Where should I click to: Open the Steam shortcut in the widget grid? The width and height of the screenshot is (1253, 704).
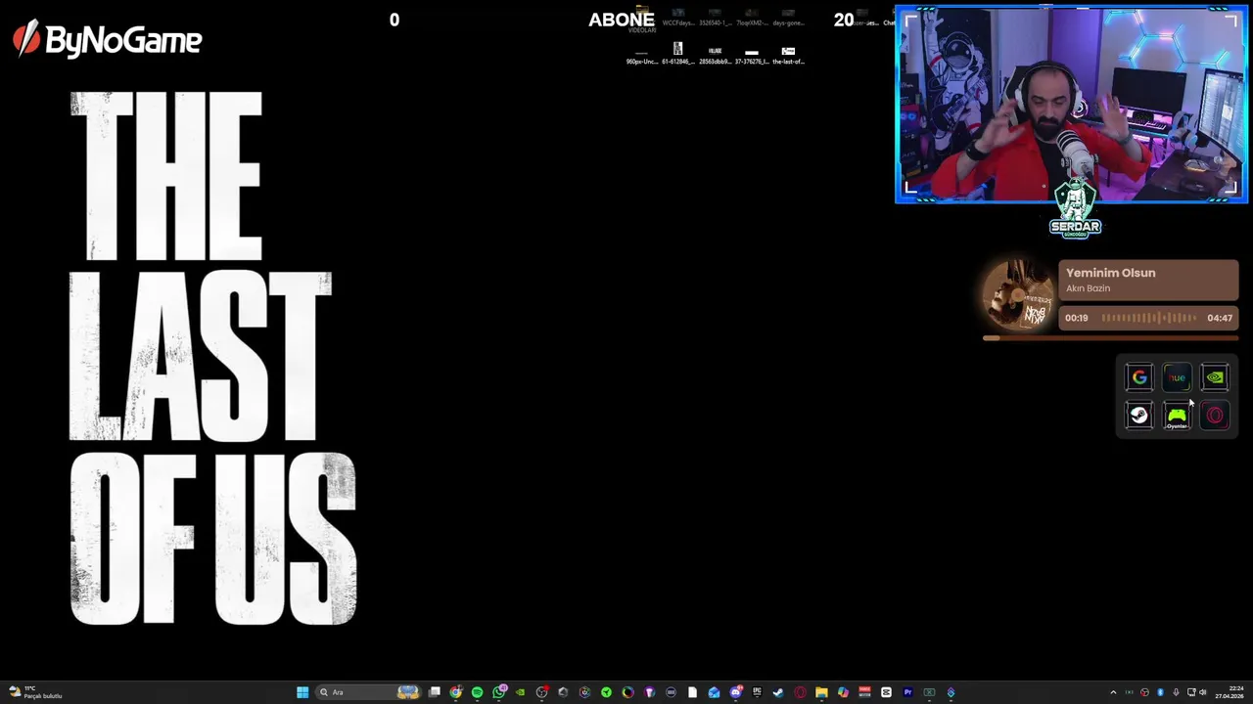(x=1139, y=416)
